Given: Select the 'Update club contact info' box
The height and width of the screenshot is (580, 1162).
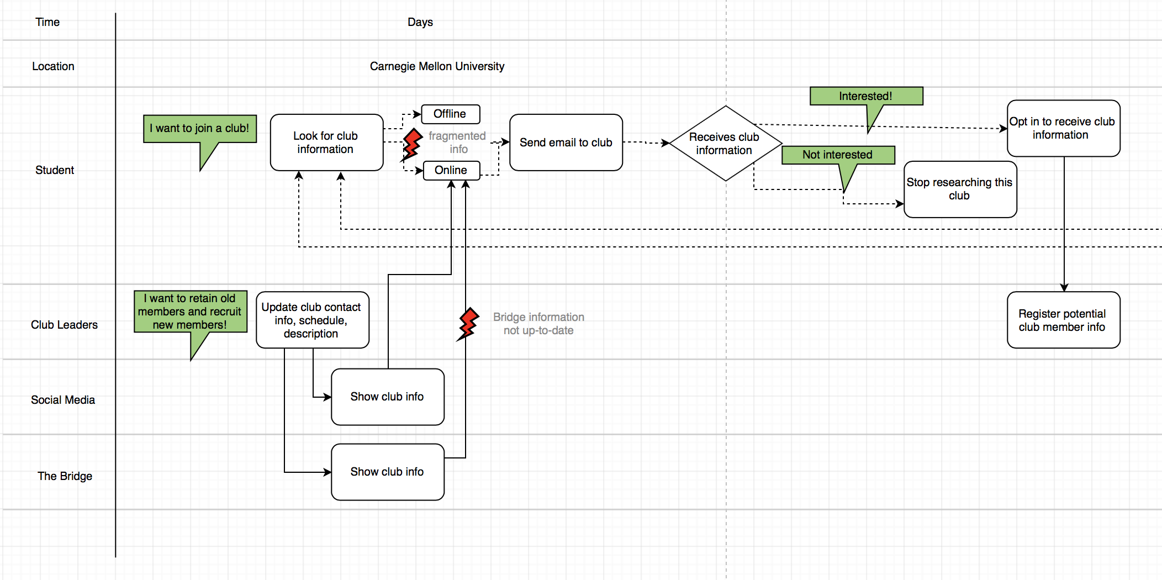Looking at the screenshot, I should (x=312, y=320).
